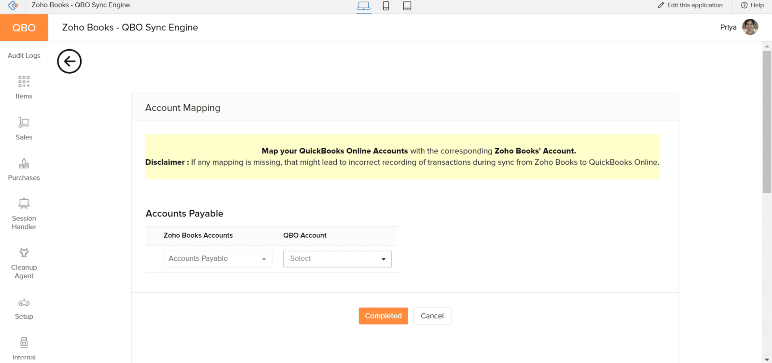Select the Setup sidebar label
The width and height of the screenshot is (772, 363).
24,317
